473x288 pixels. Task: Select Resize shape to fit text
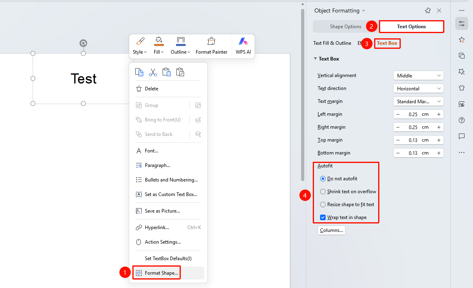pos(347,205)
